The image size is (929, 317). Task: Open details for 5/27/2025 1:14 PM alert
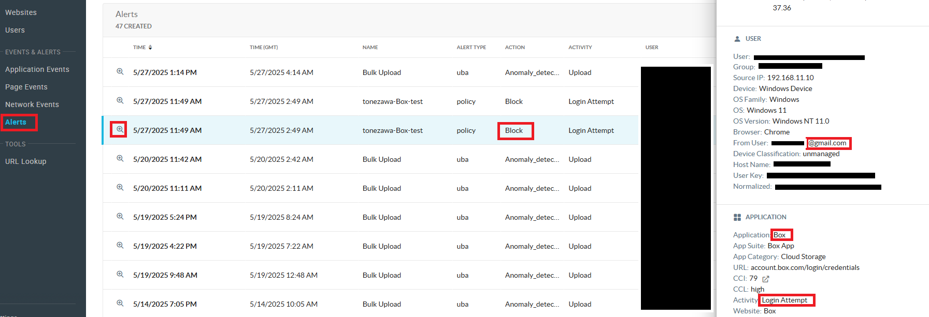120,72
